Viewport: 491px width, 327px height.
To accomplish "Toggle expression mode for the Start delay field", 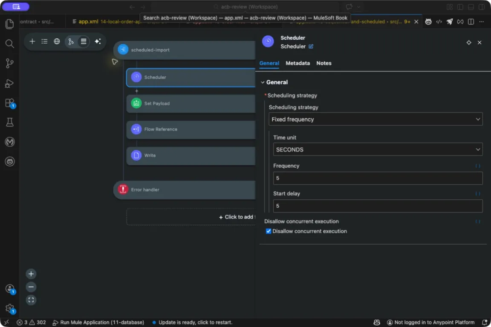I will (477, 194).
